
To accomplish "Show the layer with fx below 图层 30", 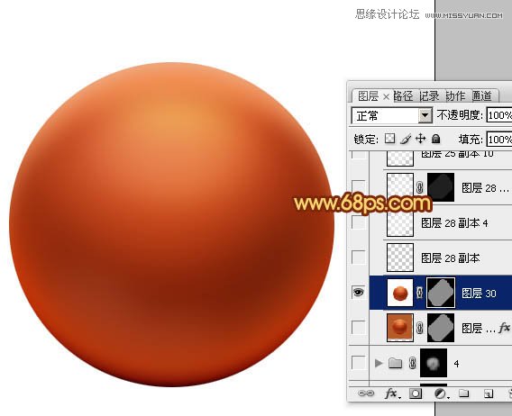I will point(358,327).
